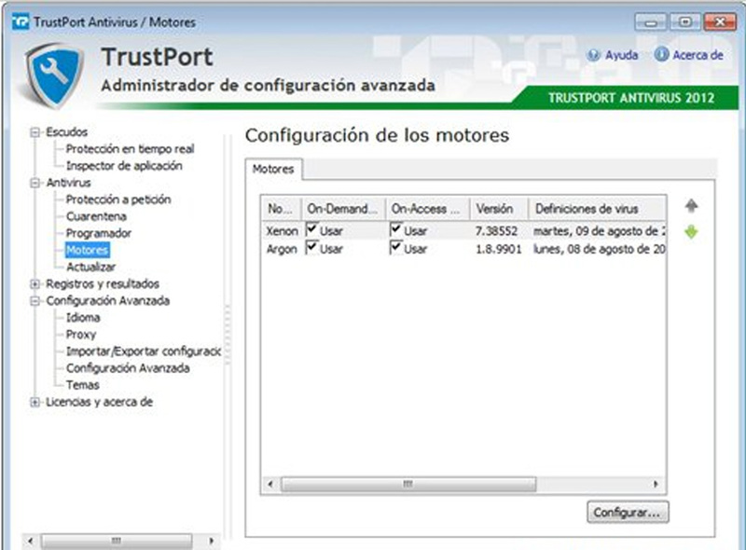Viewport: 746px width, 550px height.
Task: Select the Antivirus tree label
Action: click(x=68, y=183)
